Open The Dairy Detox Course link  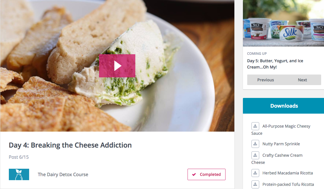(x=63, y=174)
